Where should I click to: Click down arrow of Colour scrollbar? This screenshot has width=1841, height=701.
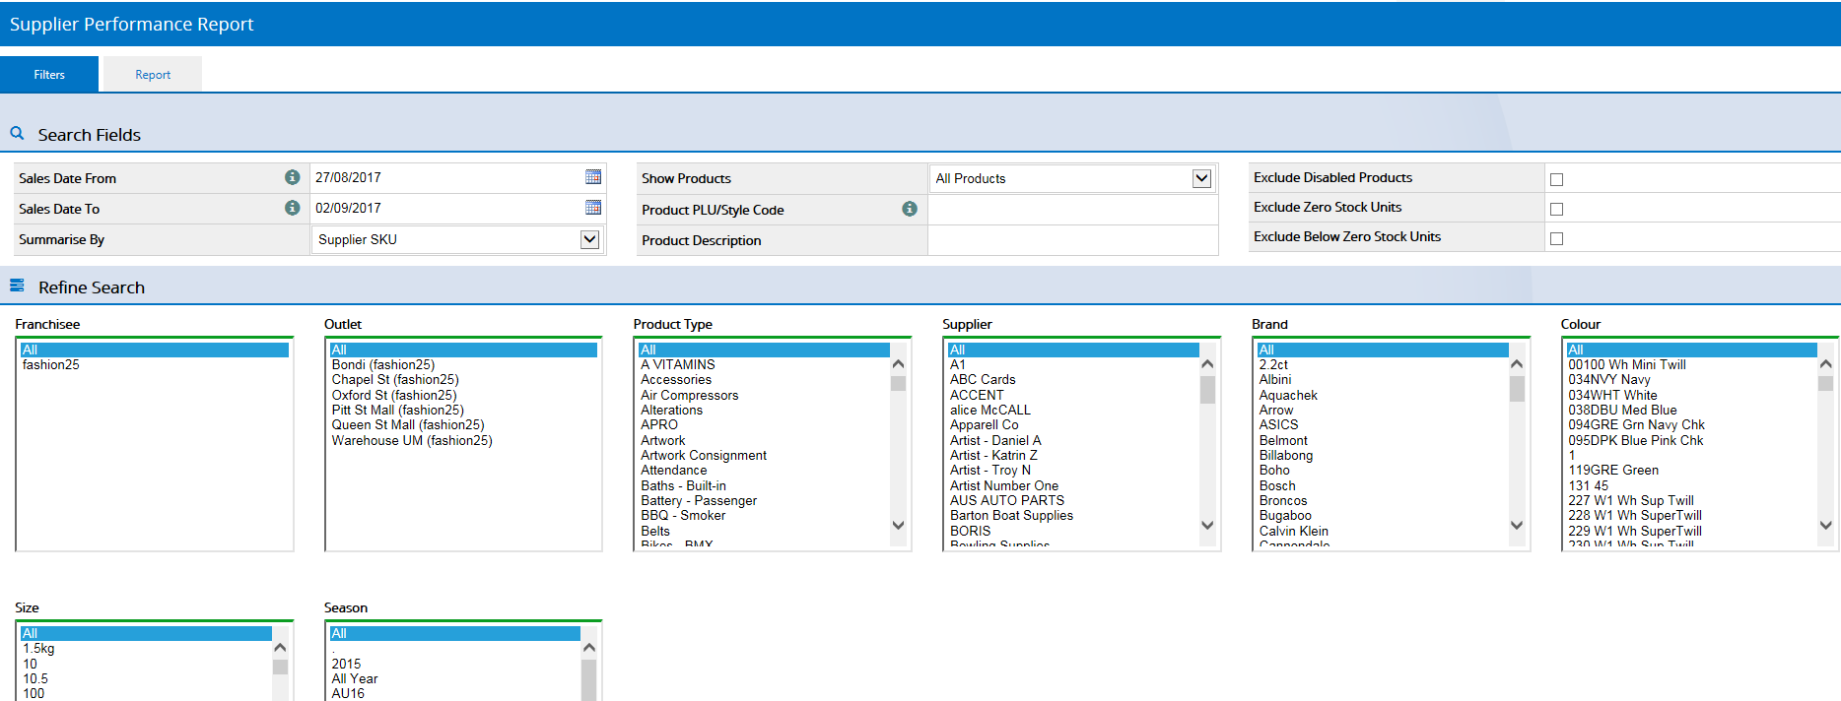coord(1825,525)
